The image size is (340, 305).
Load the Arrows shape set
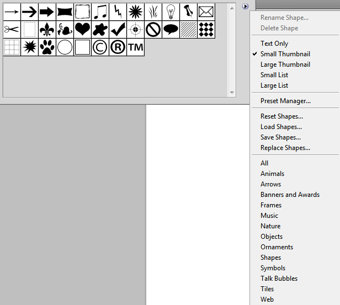point(270,184)
